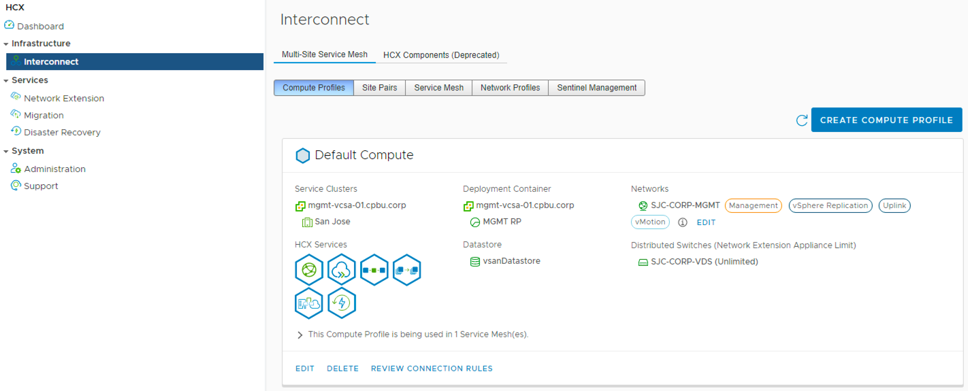Screen dimensions: 968x391
Task: Click the MGMT RP resource pool icon
Action: coord(475,222)
